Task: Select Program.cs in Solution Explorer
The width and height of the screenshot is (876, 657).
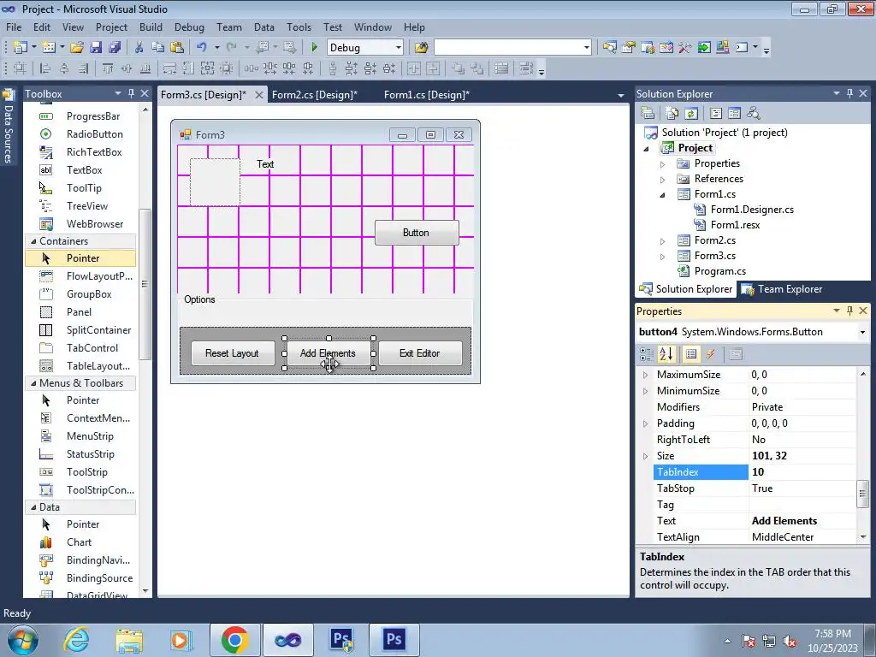Action: pos(719,271)
